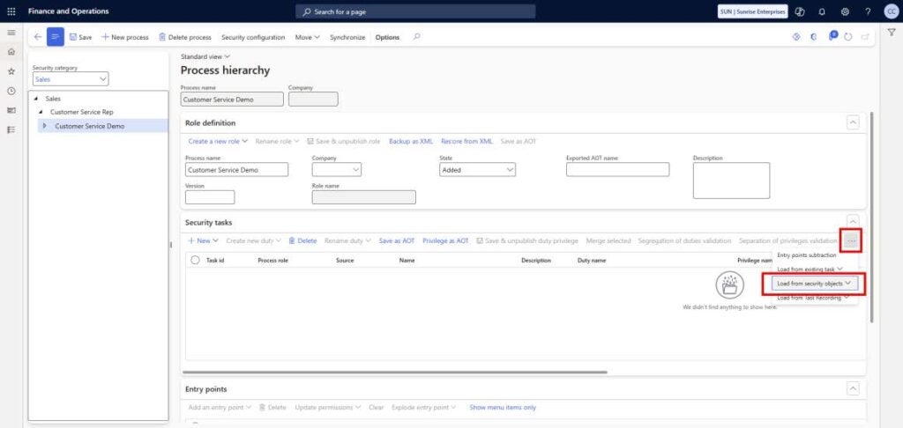Open the Settings gear in the top bar

tap(845, 11)
